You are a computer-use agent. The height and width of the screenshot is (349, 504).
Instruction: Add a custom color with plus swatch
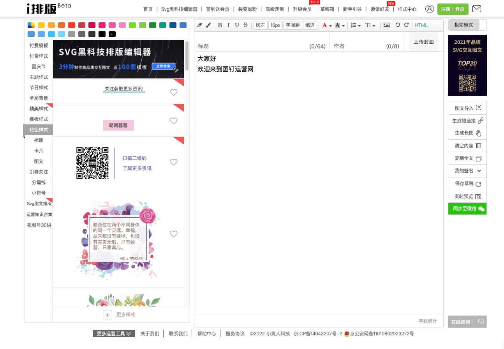point(112,34)
